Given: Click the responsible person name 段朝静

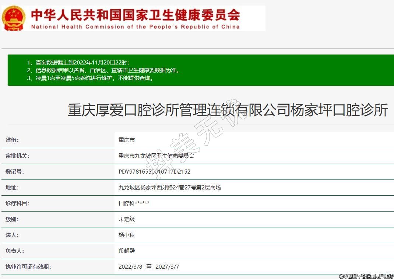Looking at the screenshot, I should (127, 251).
